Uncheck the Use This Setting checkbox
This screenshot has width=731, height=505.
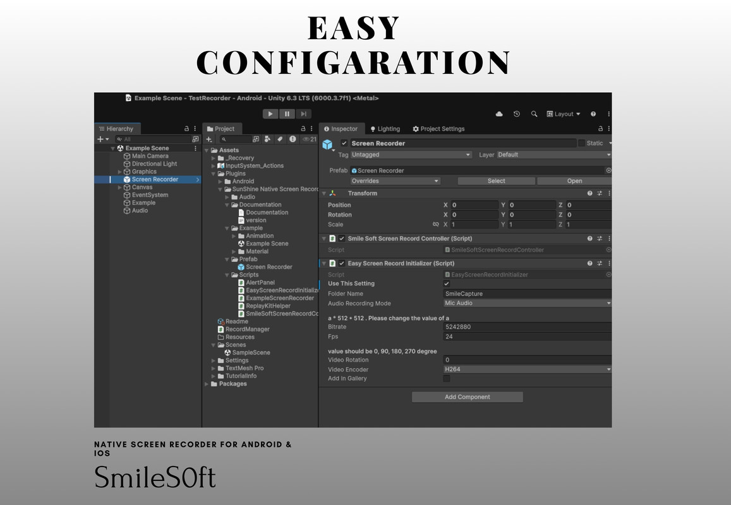(447, 284)
